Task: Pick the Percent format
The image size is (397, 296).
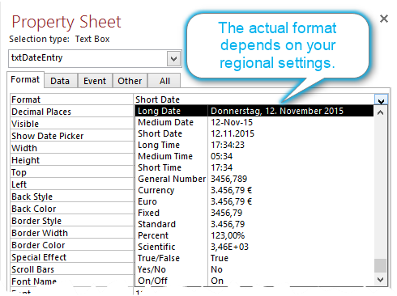Action: coord(254,235)
